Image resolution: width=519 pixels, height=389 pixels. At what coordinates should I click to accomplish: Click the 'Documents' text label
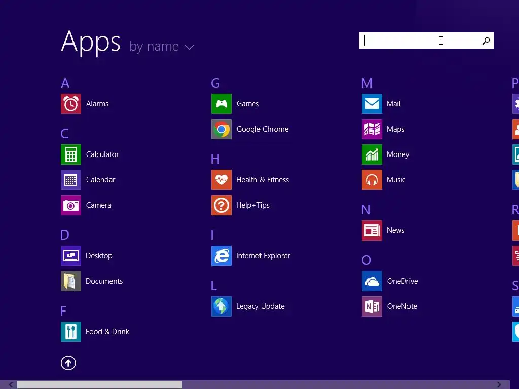pyautogui.click(x=104, y=281)
